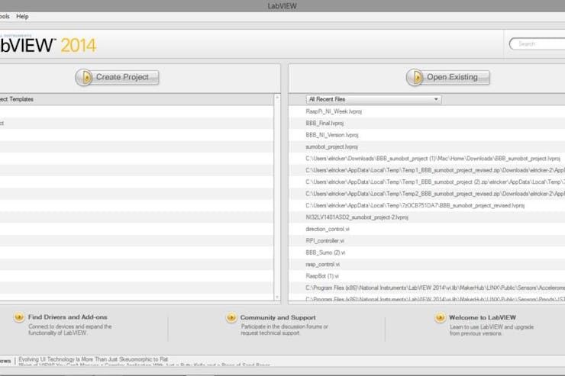This screenshot has height=376, width=565.
Task: Open the Help menu
Action: (22, 17)
